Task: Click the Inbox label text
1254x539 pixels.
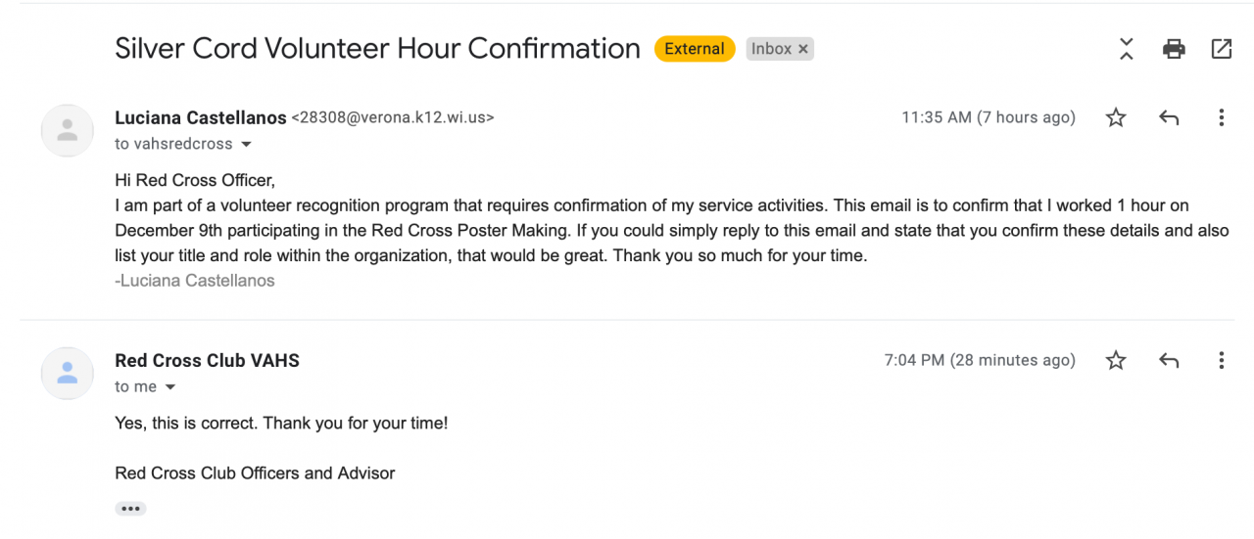Action: [771, 49]
